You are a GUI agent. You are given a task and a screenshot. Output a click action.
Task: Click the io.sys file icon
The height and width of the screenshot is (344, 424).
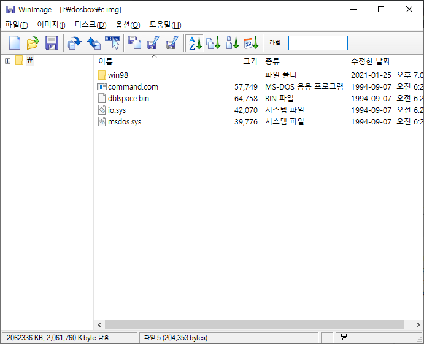pos(102,110)
